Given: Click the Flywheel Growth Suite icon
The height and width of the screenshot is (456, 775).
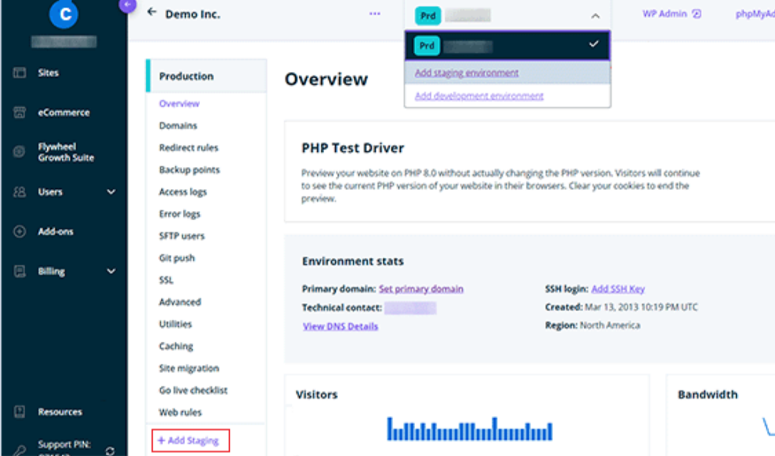Looking at the screenshot, I should point(20,152).
